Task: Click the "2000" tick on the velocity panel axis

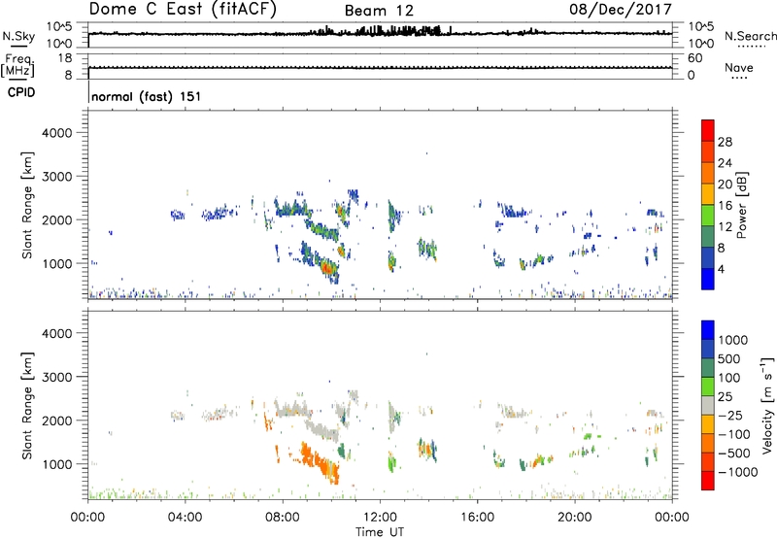Action: pos(57,420)
